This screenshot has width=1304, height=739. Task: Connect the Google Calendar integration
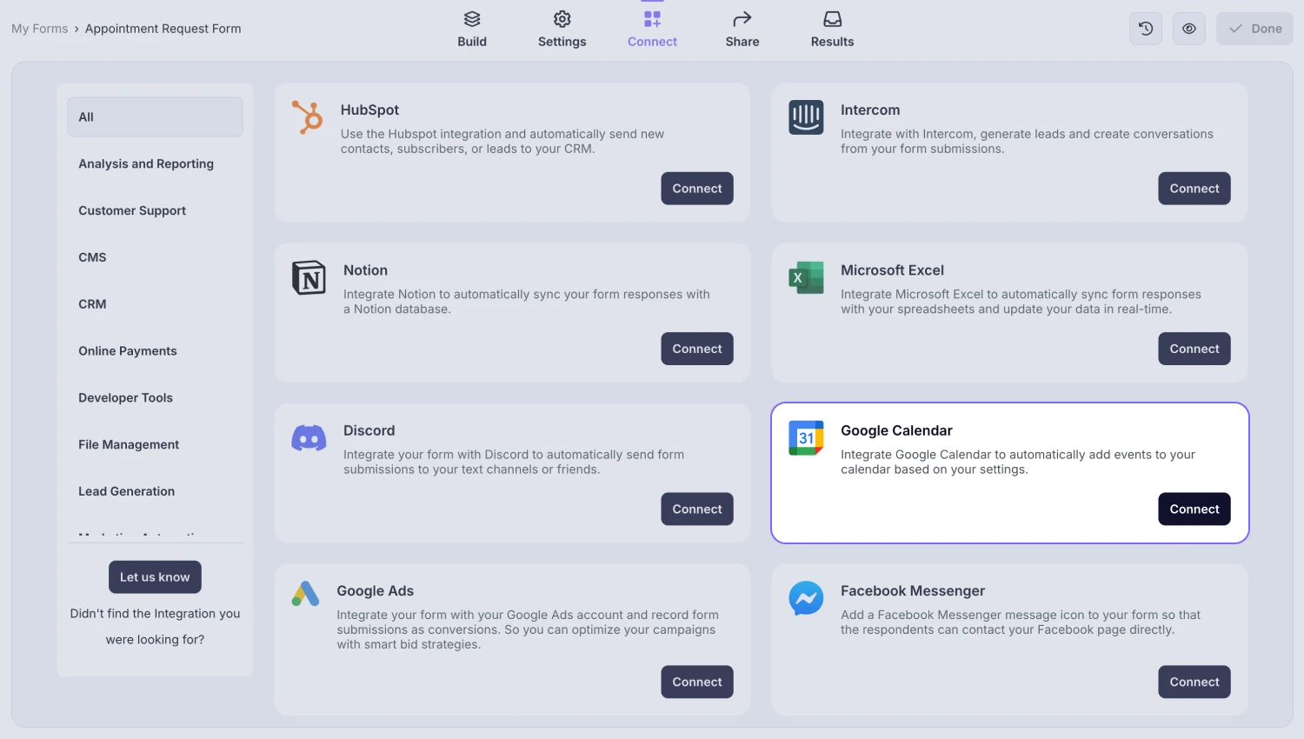coord(1194,509)
